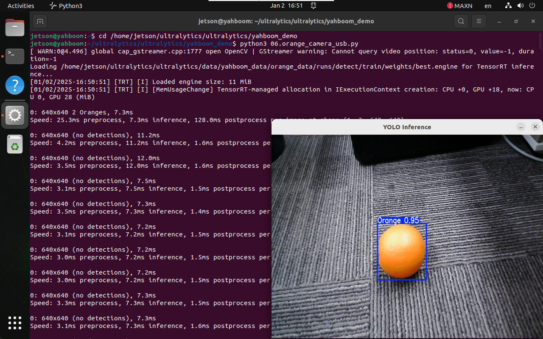Expand the MAXN power mode indicator
The height and width of the screenshot is (339, 543).
(459, 6)
